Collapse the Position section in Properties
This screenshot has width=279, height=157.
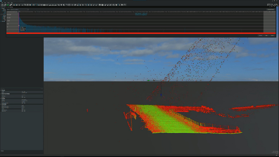click(1, 98)
